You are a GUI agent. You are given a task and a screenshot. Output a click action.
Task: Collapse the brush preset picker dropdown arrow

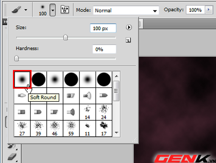coord(53,10)
